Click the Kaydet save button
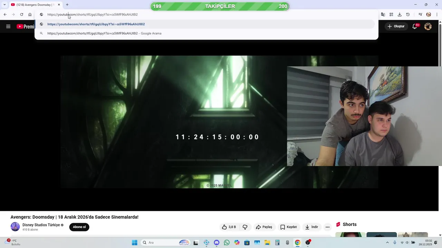Viewport: 442px width, 248px height. click(x=288, y=227)
